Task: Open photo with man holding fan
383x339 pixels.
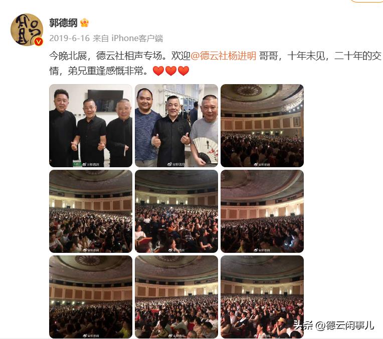Action: coord(176,126)
